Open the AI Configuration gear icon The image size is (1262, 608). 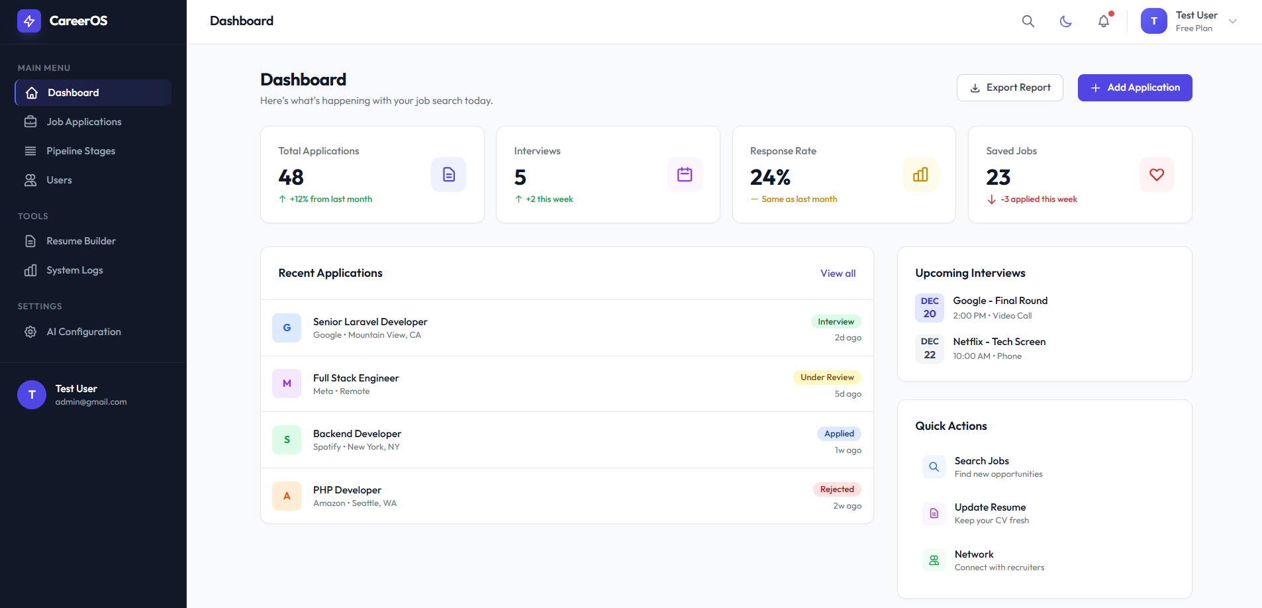[x=30, y=332]
